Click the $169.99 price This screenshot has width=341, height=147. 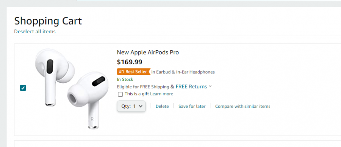[x=130, y=62]
